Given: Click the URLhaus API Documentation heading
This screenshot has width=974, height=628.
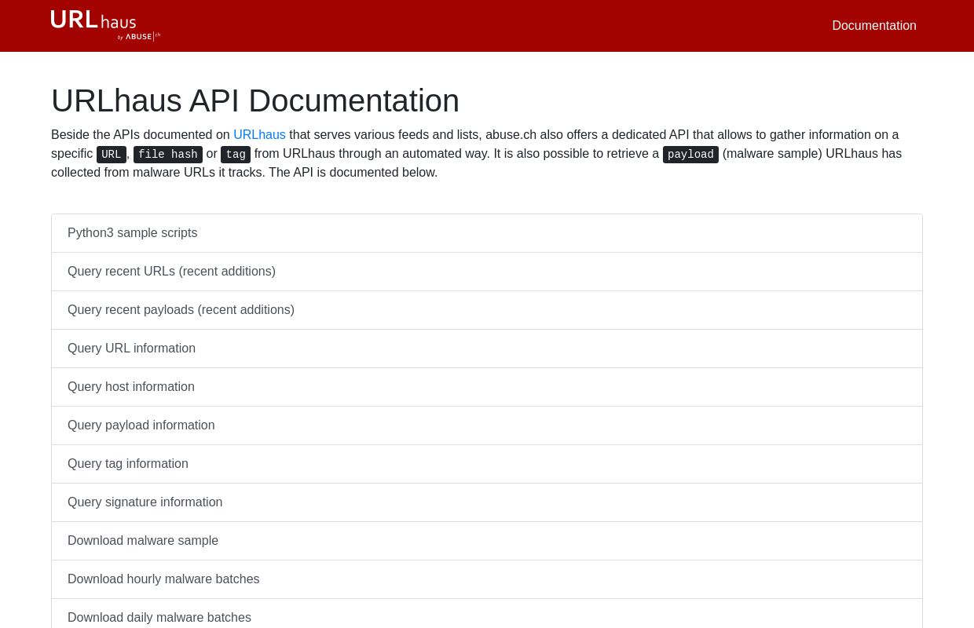Looking at the screenshot, I should [255, 100].
